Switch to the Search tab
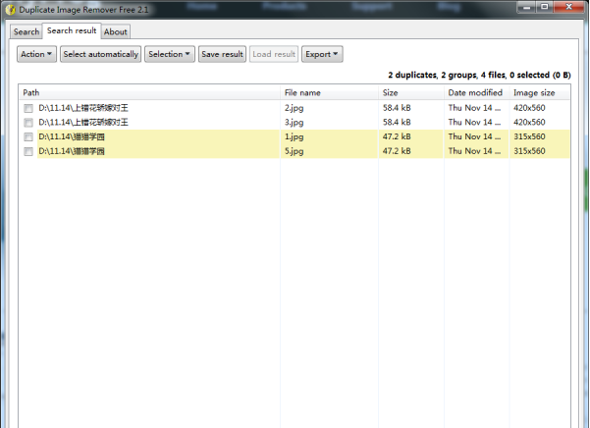Image resolution: width=590 pixels, height=428 pixels. point(27,31)
